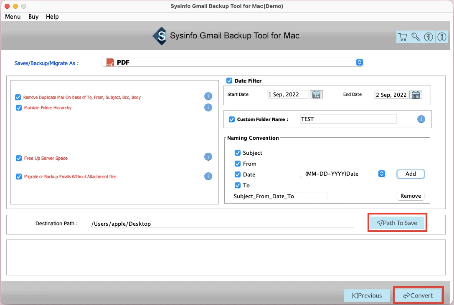Open the Menu menu
This screenshot has width=454, height=305.
tap(13, 17)
